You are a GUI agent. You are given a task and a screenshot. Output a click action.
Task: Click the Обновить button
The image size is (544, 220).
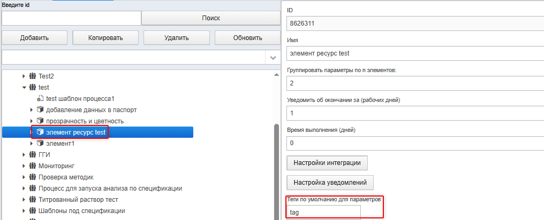247,38
